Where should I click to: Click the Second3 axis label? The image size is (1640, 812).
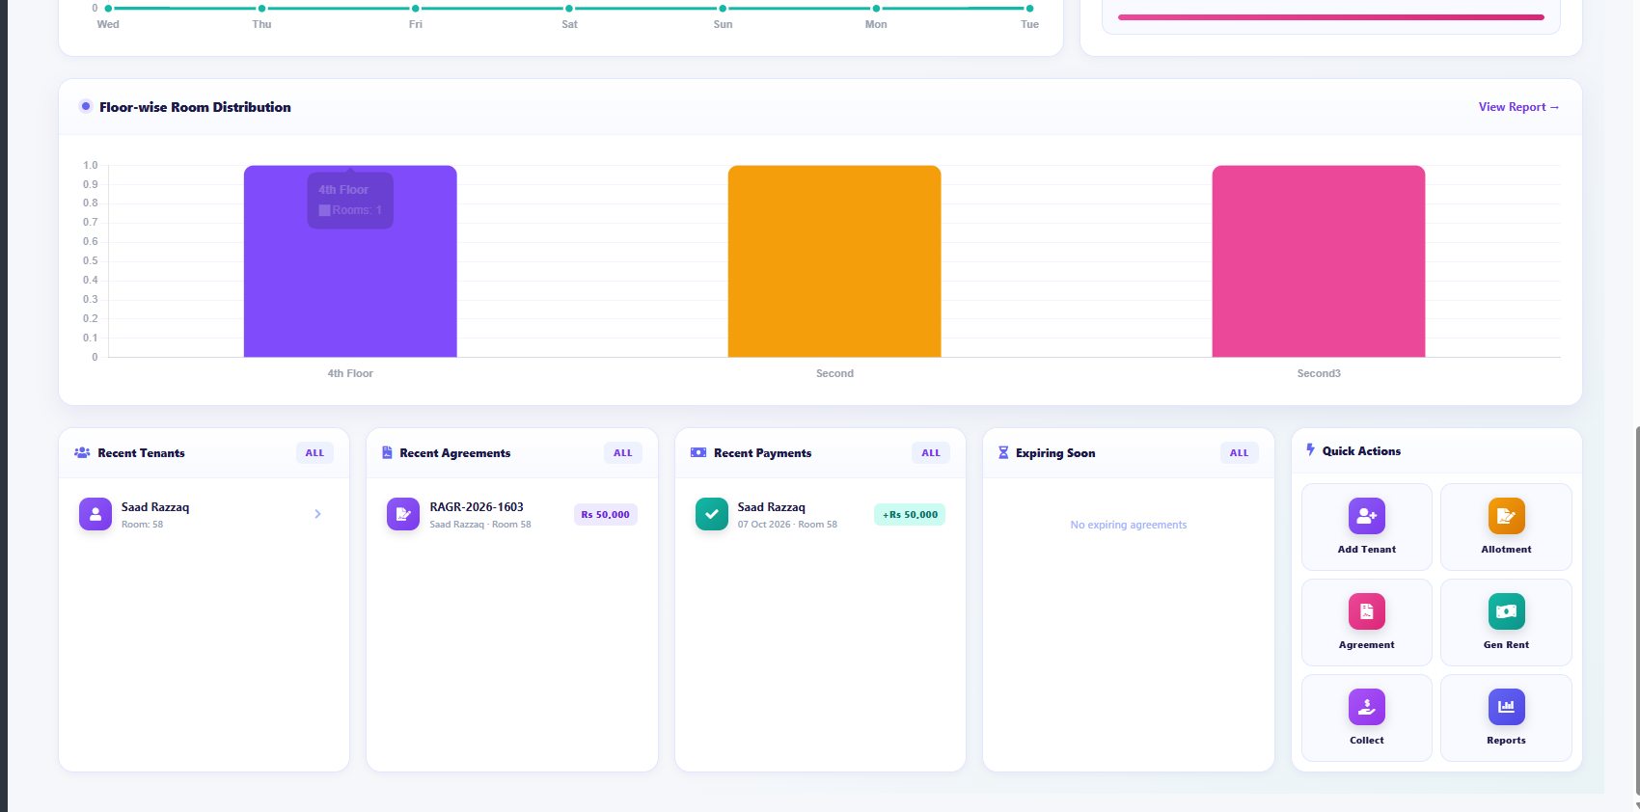[x=1319, y=373]
